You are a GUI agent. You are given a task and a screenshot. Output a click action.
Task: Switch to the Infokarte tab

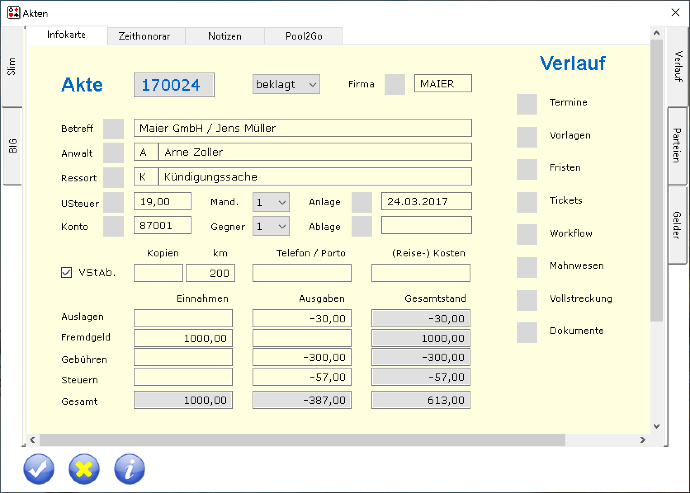click(66, 35)
